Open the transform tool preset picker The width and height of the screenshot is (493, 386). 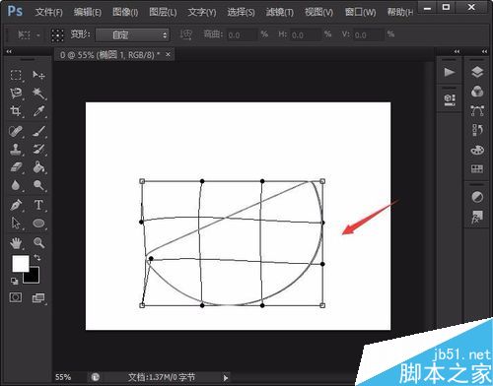pyautogui.click(x=29, y=34)
